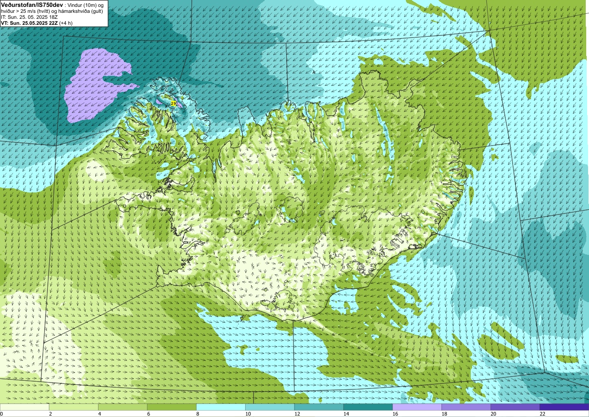The image size is (589, 417).
Task: Click the 16–18 m/s lavender legend swatch
Action: coord(417,407)
